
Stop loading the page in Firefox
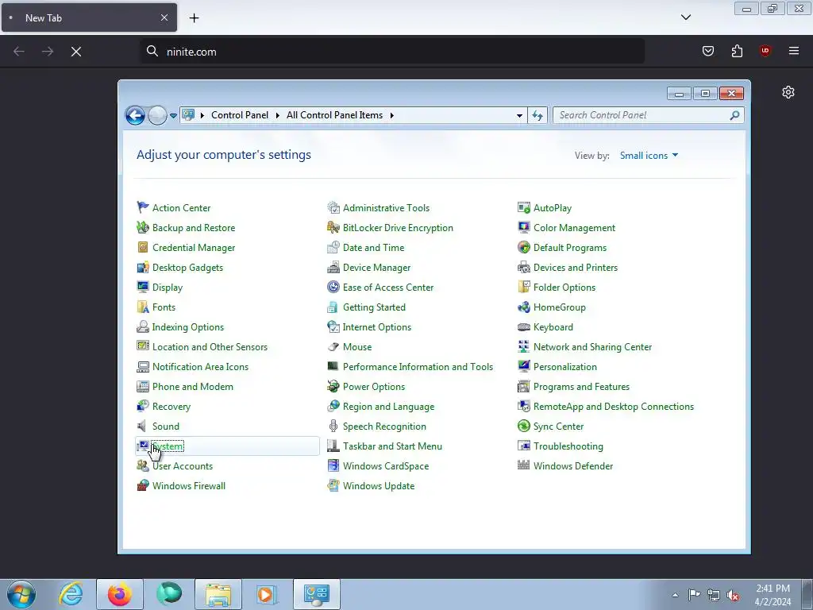(x=75, y=52)
